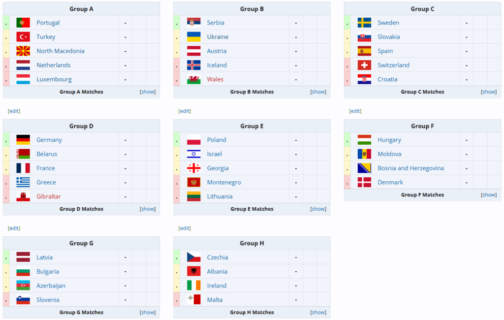The image size is (504, 320).
Task: Click the Belarus flag icon
Action: pos(23,154)
